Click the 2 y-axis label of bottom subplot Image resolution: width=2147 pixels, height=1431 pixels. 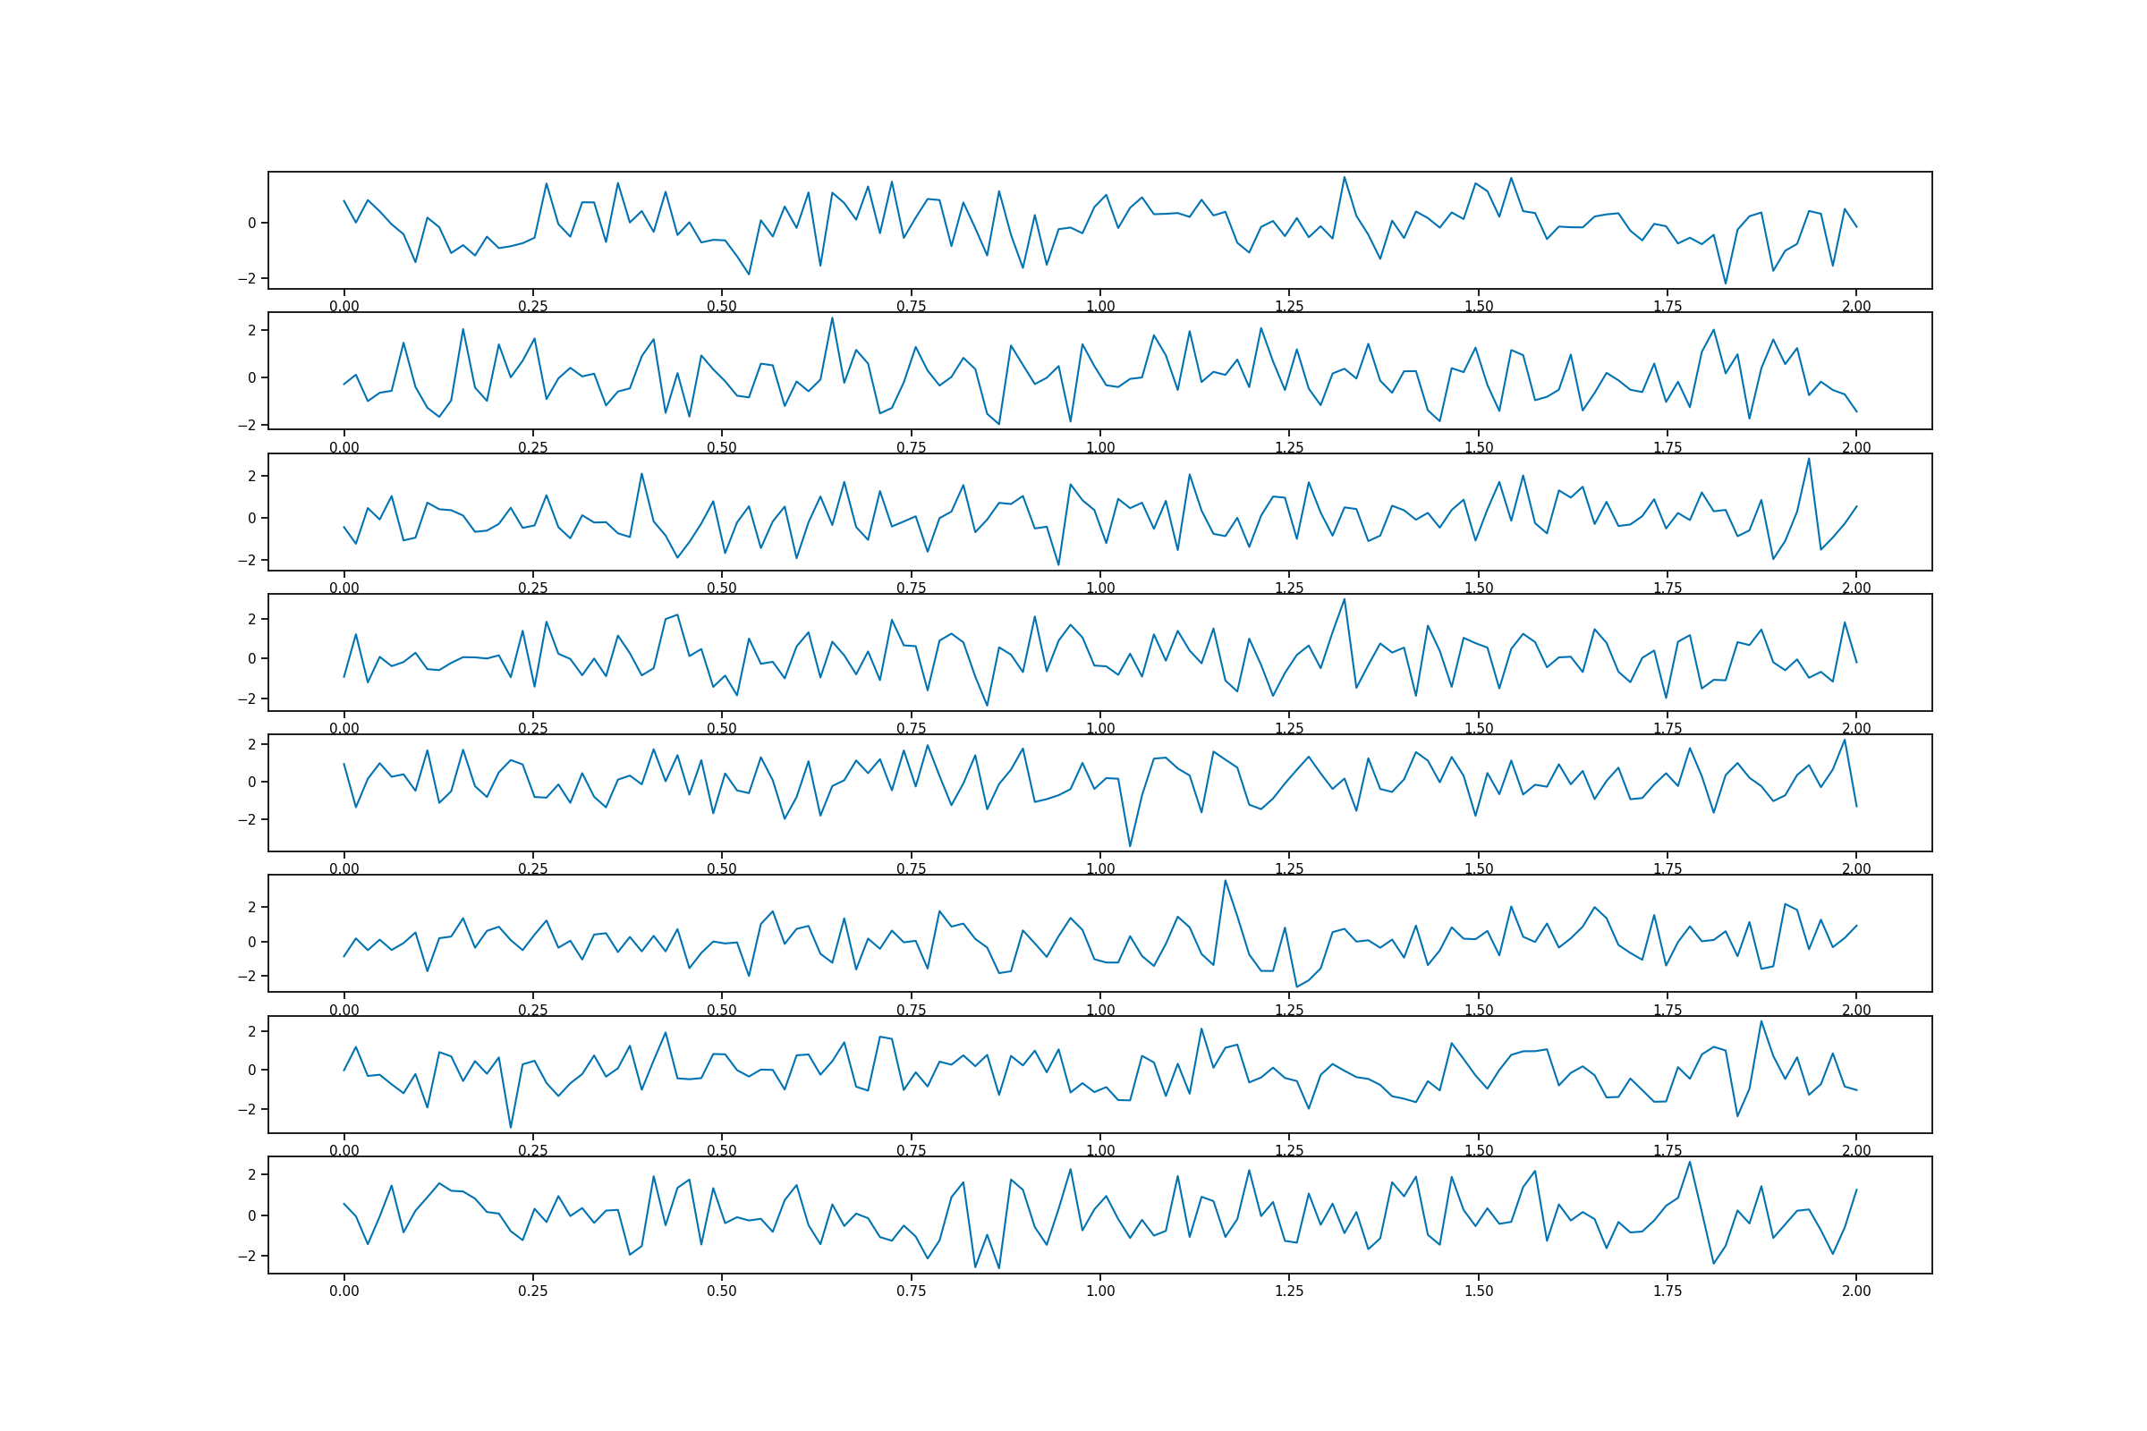coord(252,1174)
